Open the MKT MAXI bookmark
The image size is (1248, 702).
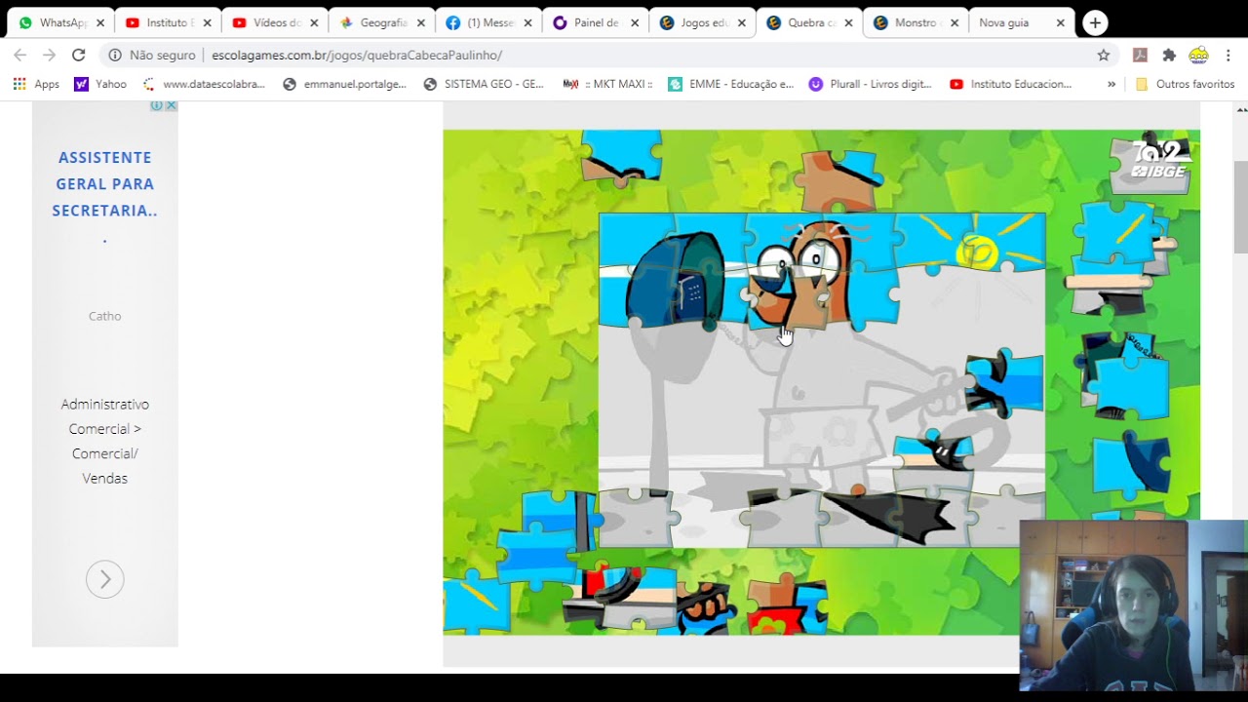coord(607,84)
